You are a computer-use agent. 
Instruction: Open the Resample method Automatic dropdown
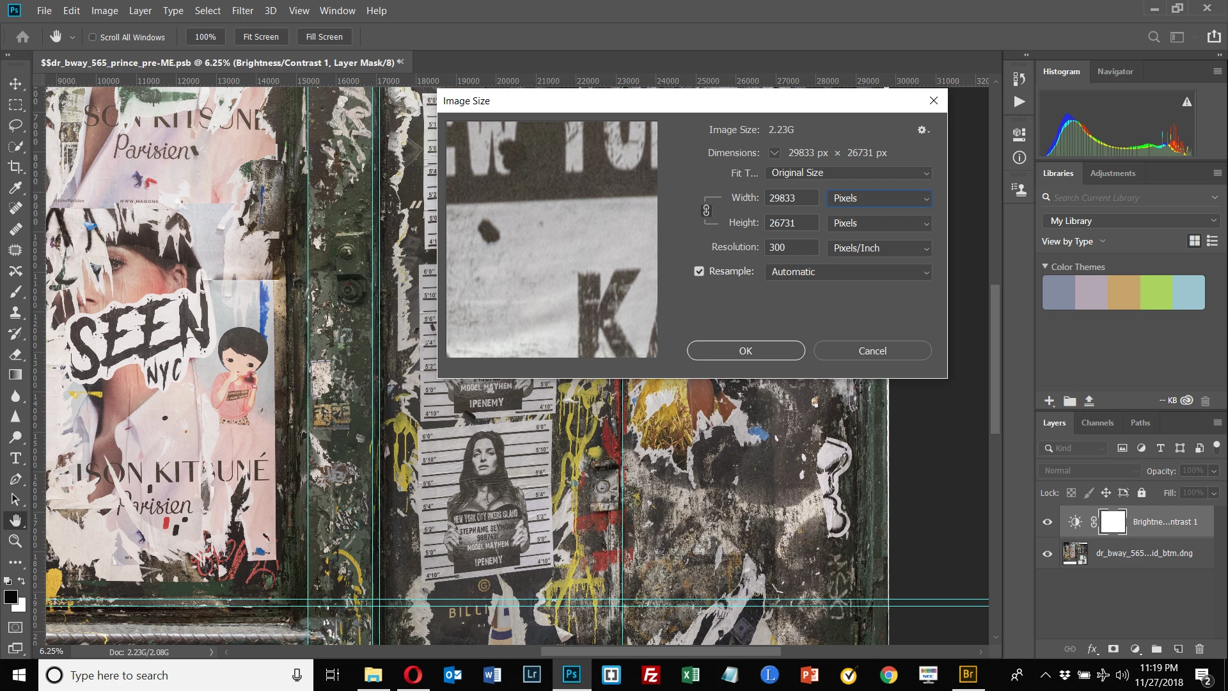pyautogui.click(x=848, y=272)
